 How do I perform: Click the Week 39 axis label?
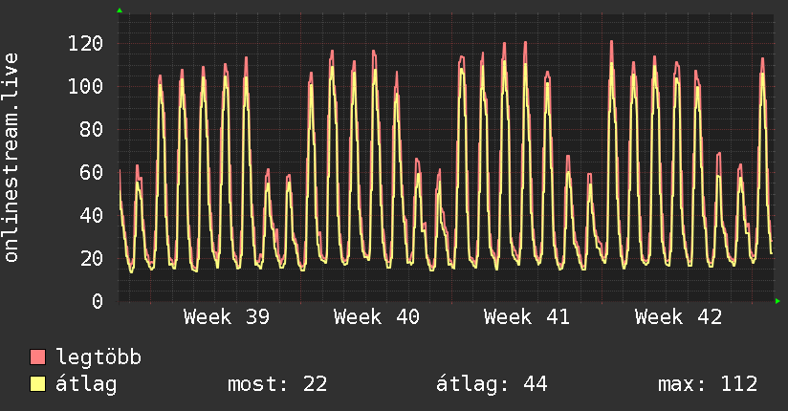click(x=226, y=317)
